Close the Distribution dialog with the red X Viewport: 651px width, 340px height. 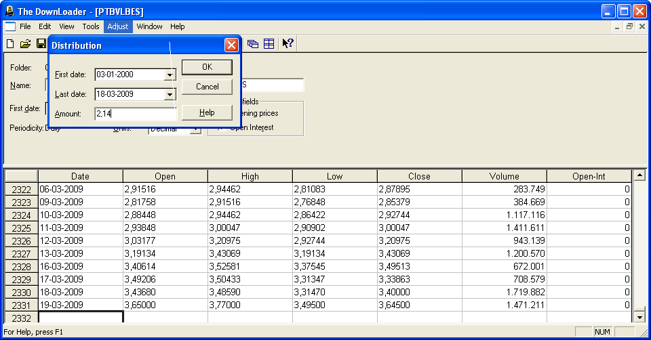point(231,45)
